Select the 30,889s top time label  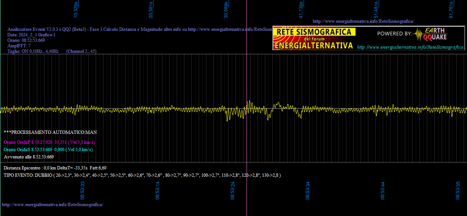[226, 10]
